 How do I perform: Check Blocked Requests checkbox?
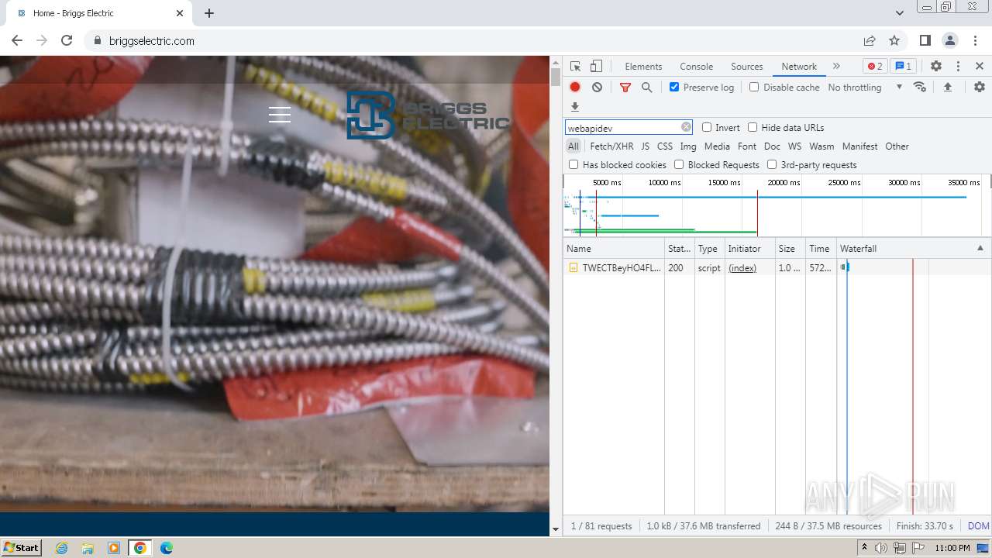(679, 164)
